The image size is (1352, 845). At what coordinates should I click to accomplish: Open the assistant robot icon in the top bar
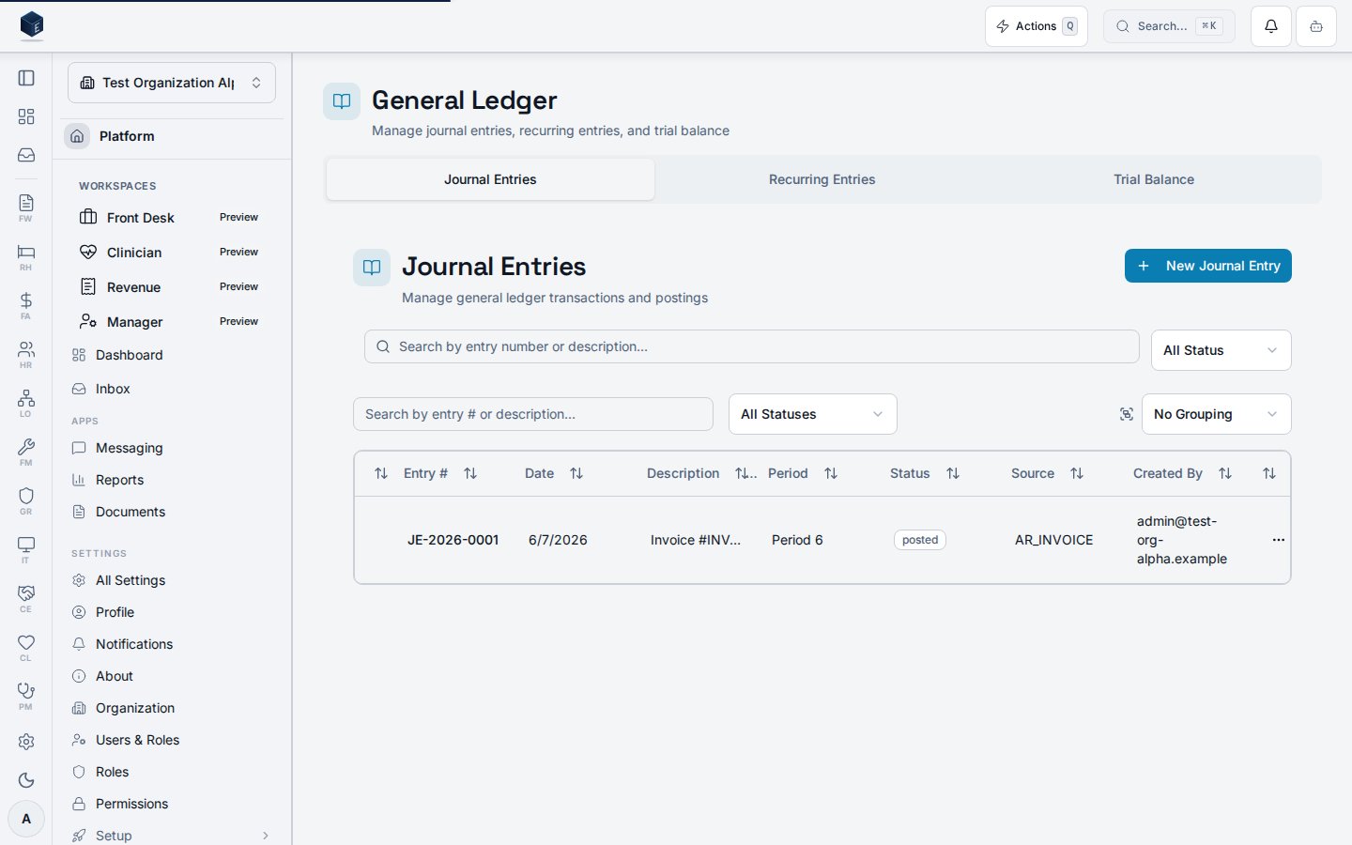point(1316,26)
